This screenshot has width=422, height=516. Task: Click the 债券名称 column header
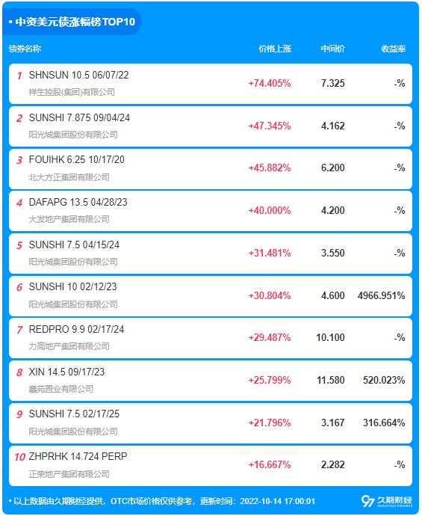[x=25, y=49]
